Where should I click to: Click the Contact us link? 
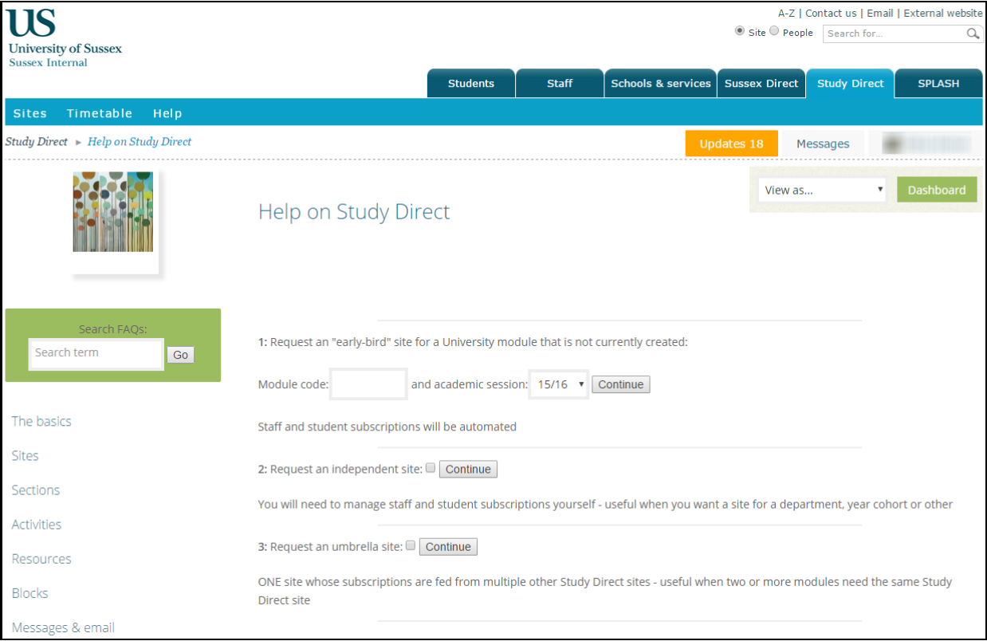click(x=831, y=13)
